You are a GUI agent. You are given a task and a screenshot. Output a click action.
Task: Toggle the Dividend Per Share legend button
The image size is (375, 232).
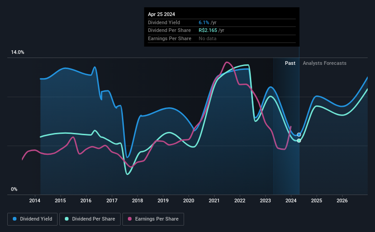pos(90,219)
